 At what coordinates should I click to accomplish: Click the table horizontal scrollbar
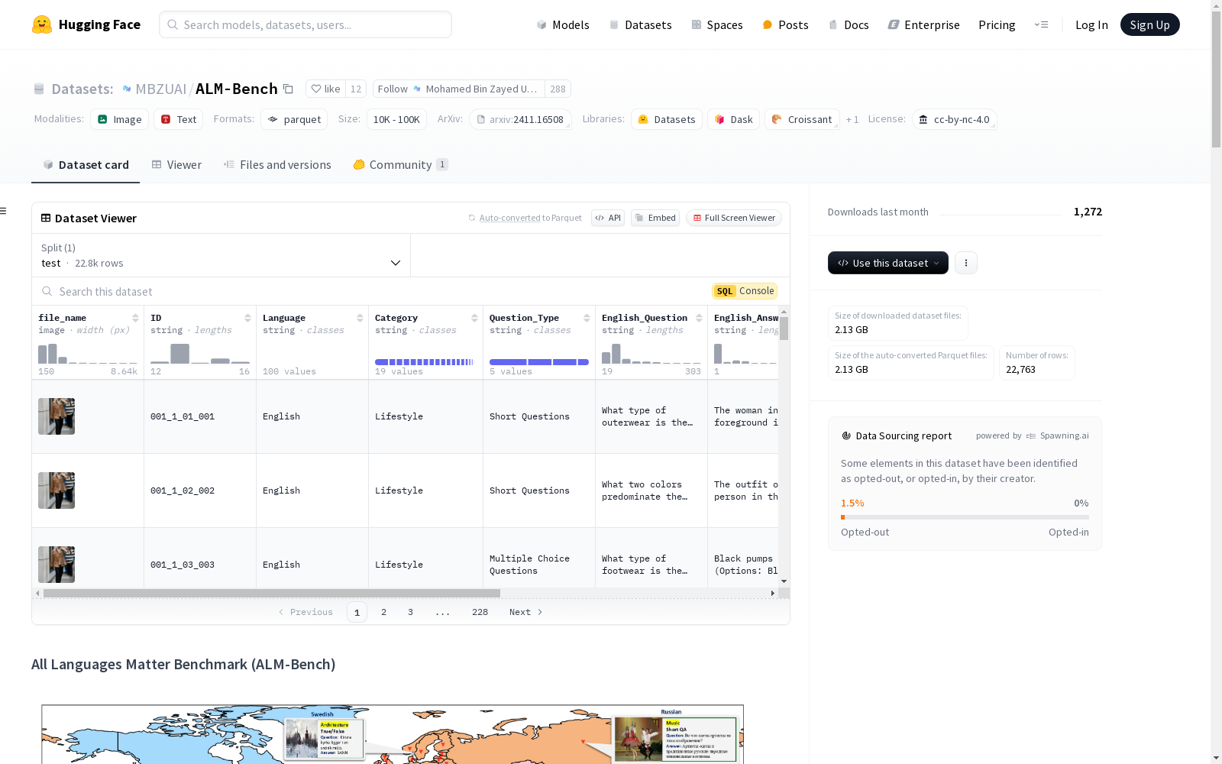pos(271,593)
